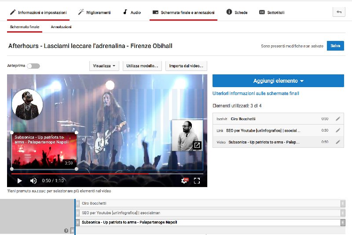The image size is (352, 235).
Task: Click Utilizza modello button
Action: (142, 66)
